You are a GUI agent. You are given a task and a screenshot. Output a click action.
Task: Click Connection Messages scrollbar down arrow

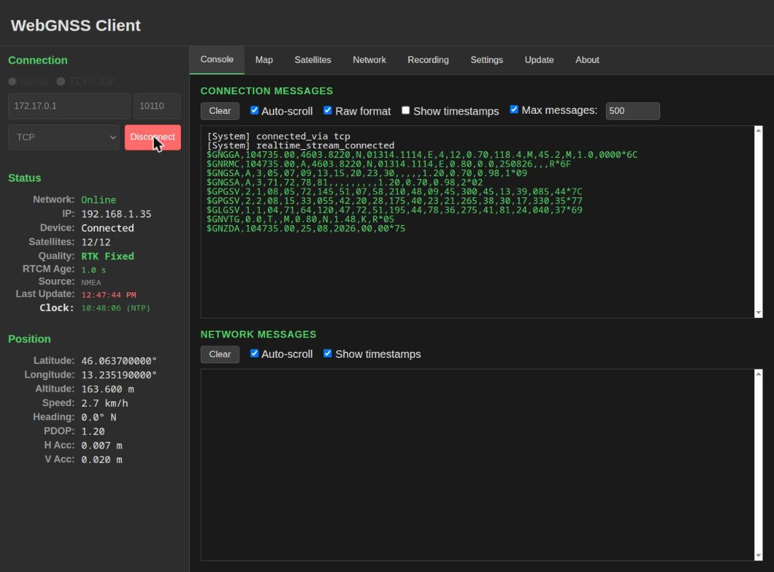pos(758,313)
